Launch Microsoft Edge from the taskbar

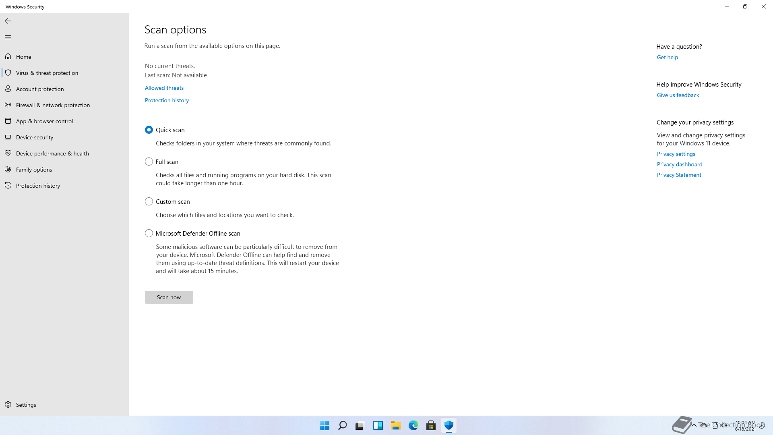413,425
